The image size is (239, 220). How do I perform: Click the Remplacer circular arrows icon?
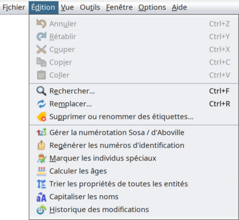pos(41,104)
